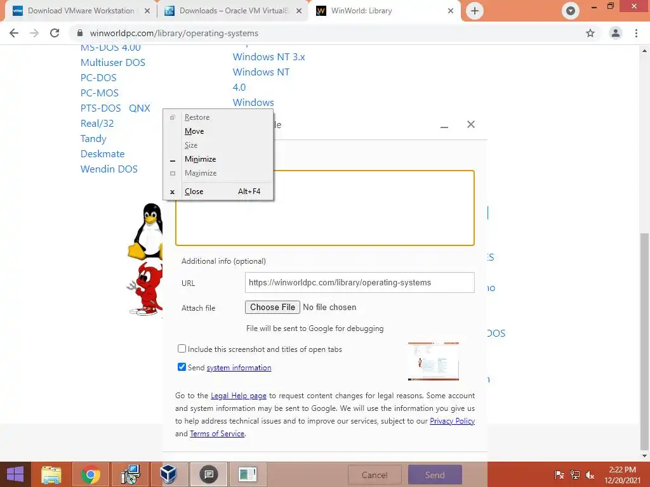Viewport: 650px width, 487px height.
Task: Click the muted volume tray icon
Action: coord(590,474)
